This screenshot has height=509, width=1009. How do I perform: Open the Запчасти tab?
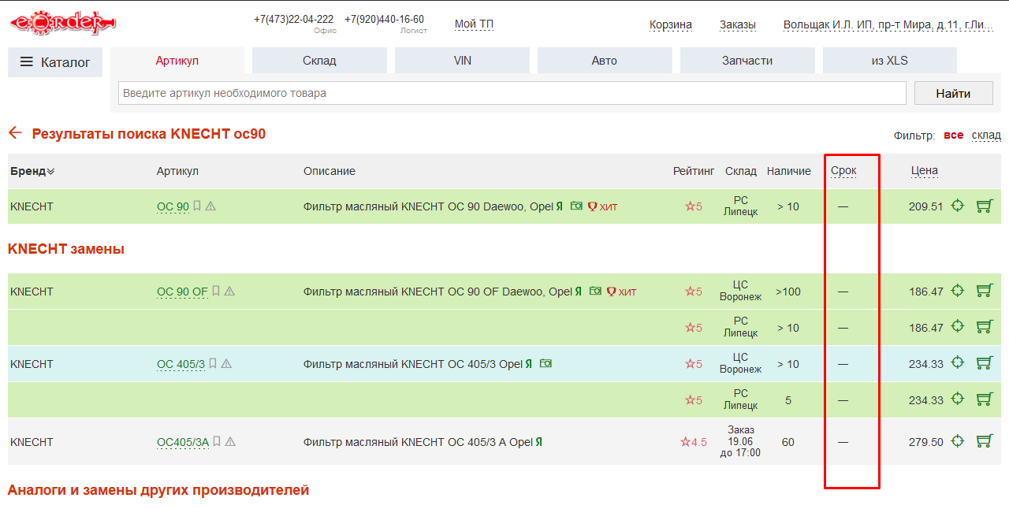pyautogui.click(x=747, y=61)
